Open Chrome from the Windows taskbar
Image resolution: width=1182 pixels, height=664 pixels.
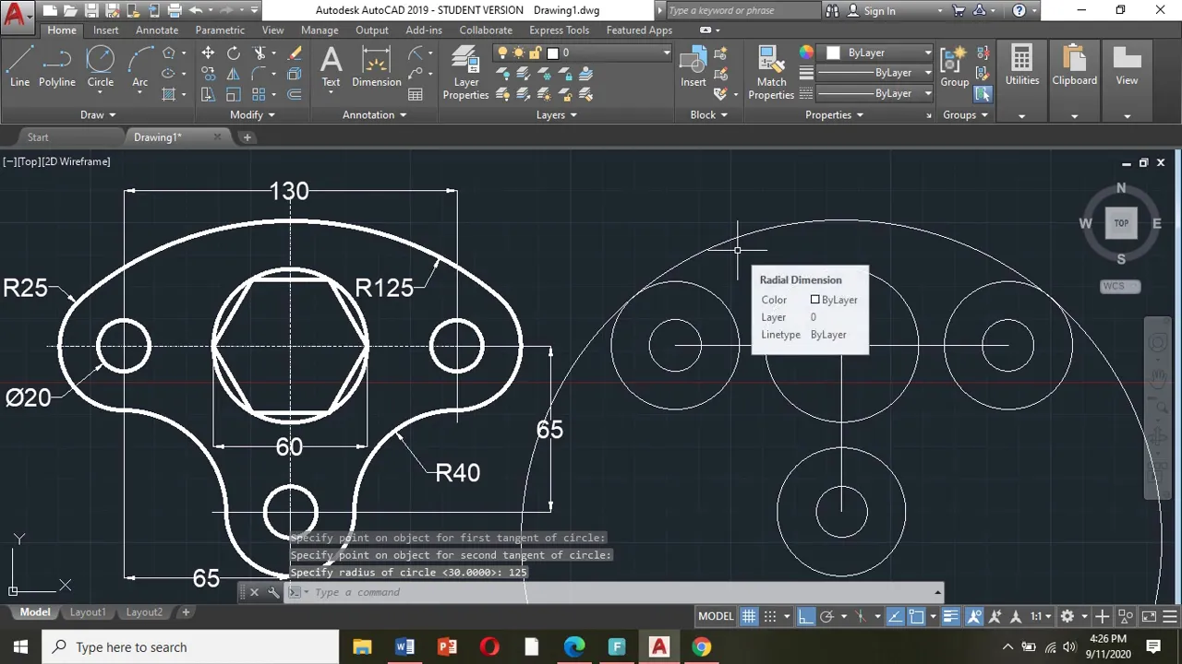pyautogui.click(x=702, y=646)
